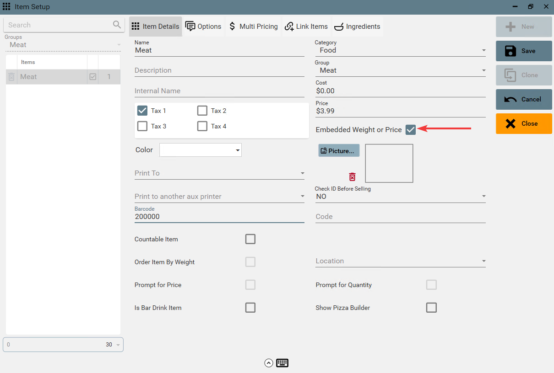554x373 pixels.
Task: Open the Group dropdown showing Meat
Action: (400, 70)
